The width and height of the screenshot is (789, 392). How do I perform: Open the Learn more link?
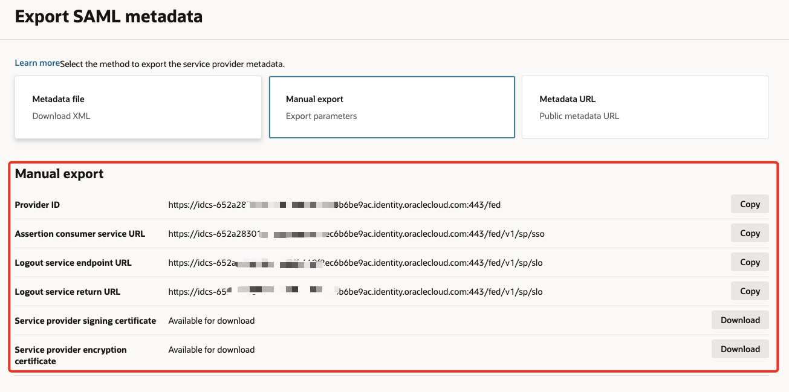[37, 63]
